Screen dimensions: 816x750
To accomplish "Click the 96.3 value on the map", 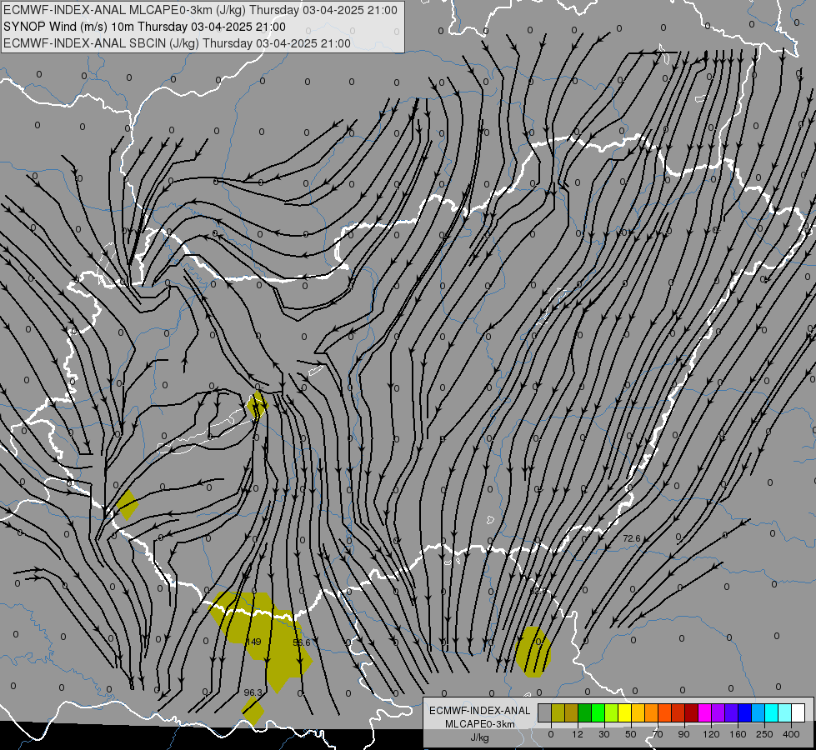I will (x=253, y=692).
